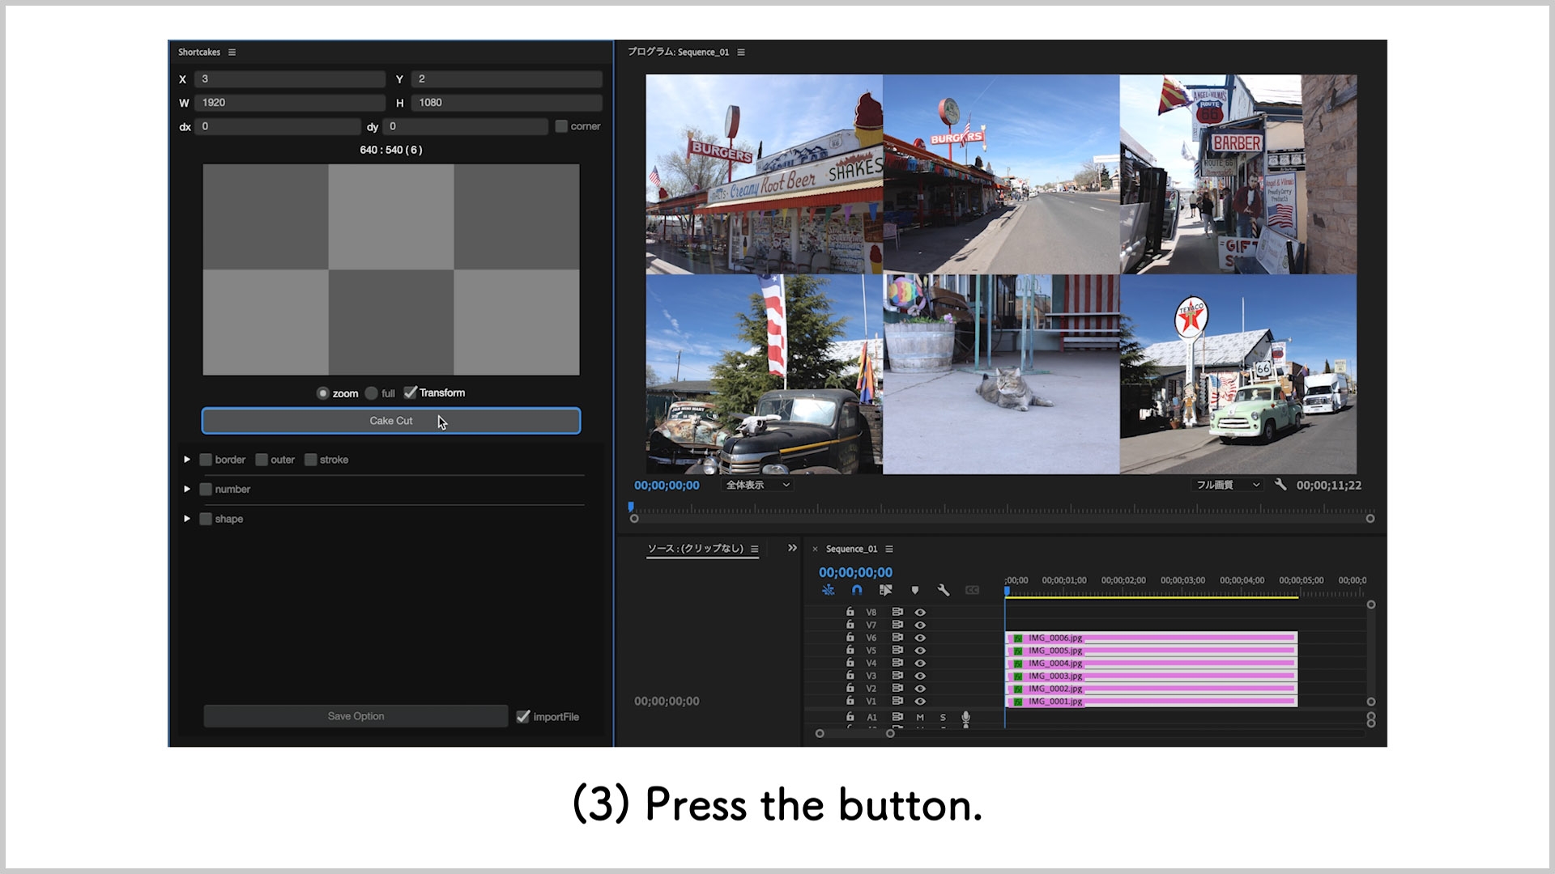This screenshot has height=874, width=1555.
Task: Uncheck the Transform checkbox
Action: 411,392
